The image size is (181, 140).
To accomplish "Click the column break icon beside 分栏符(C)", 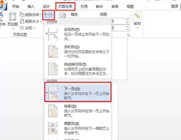I will 53,51.
